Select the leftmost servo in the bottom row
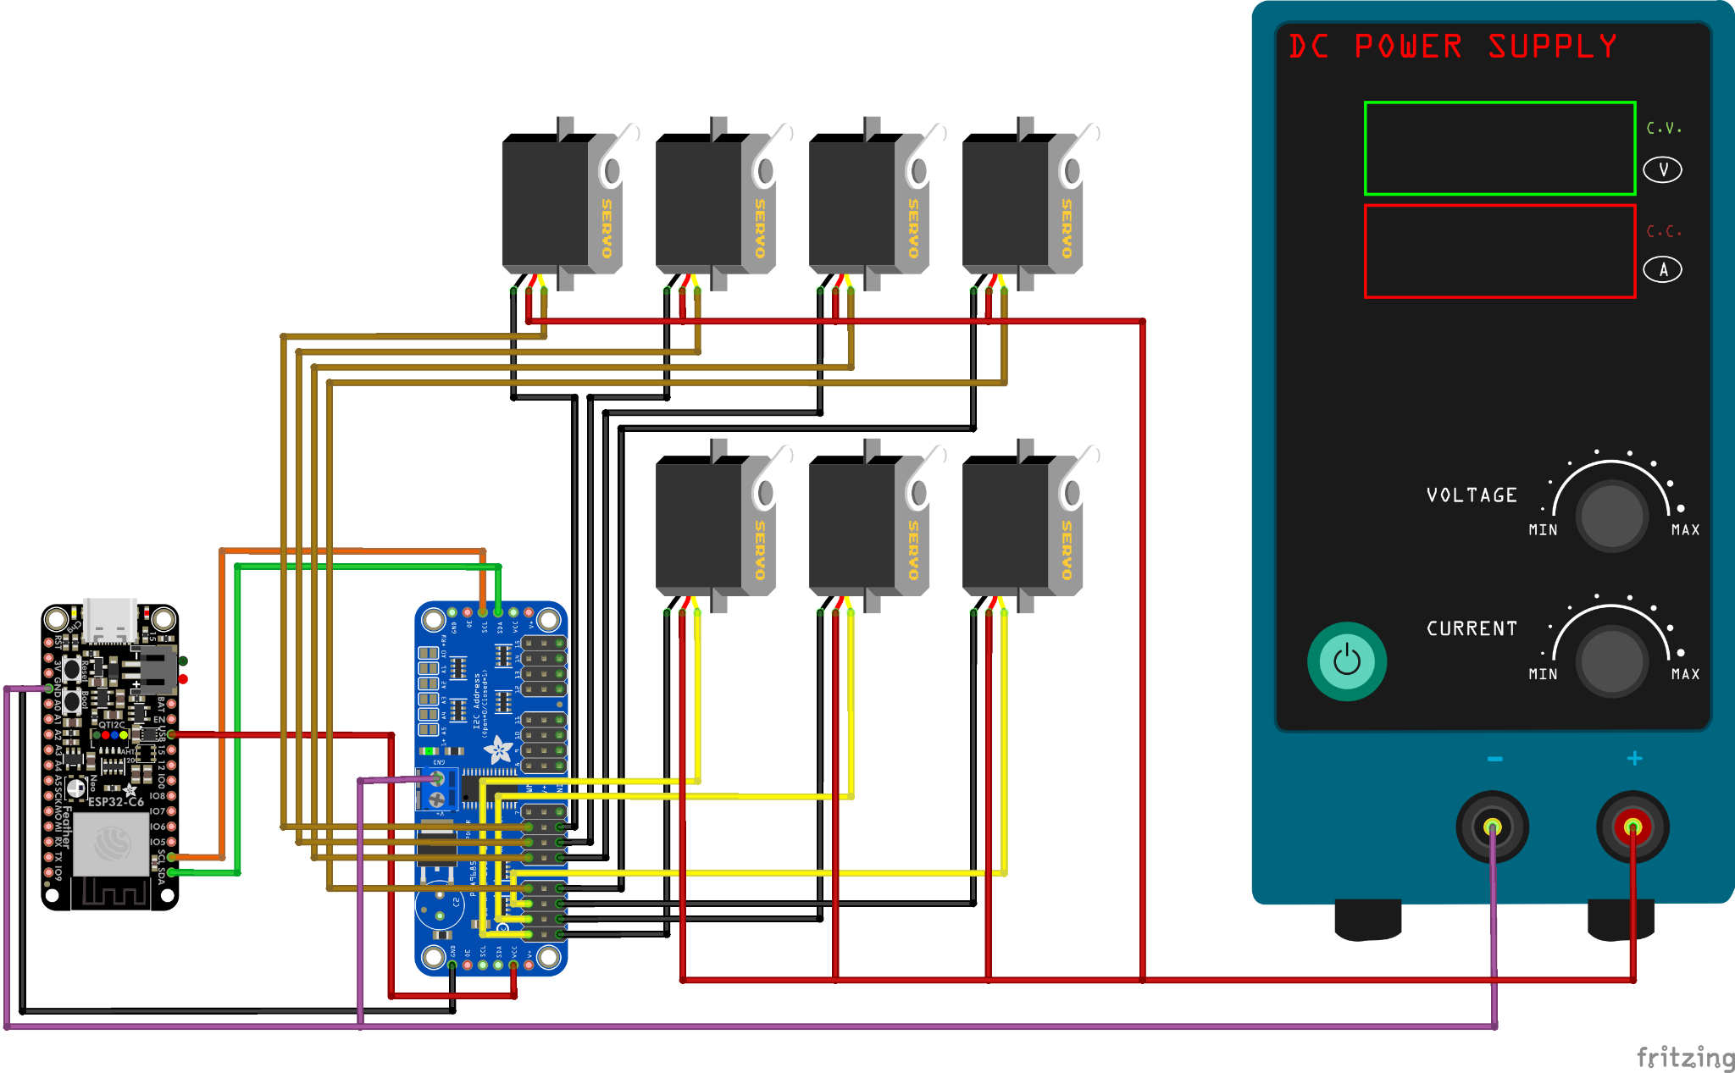 point(723,525)
